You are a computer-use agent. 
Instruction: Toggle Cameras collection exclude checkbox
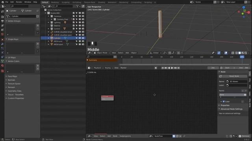tap(74, 16)
